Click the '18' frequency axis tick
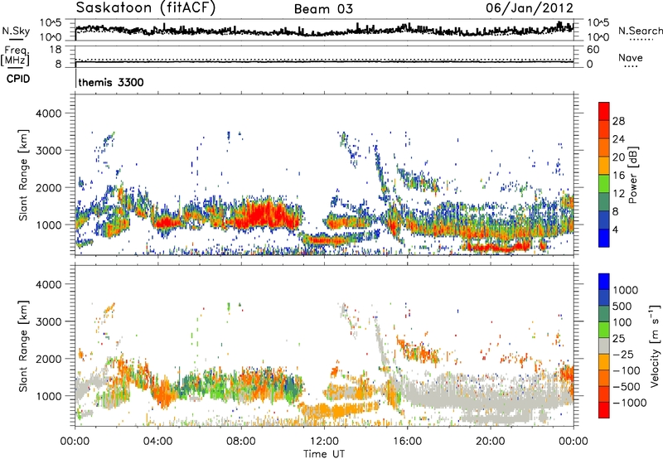 56,50
